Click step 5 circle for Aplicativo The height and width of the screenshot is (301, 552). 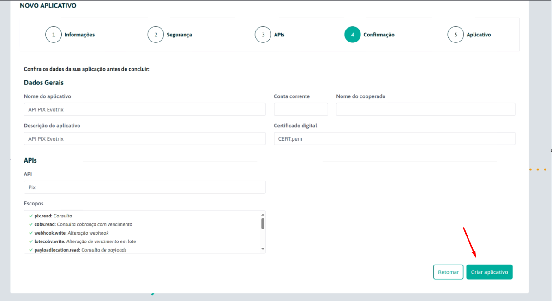coord(456,35)
